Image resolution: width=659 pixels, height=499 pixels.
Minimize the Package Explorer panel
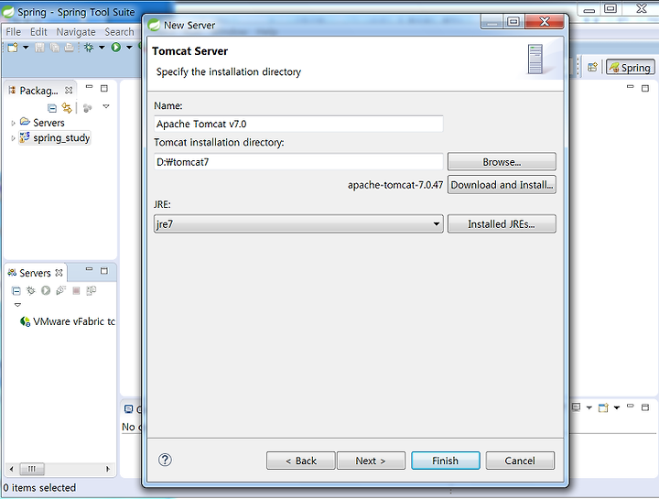[89, 87]
